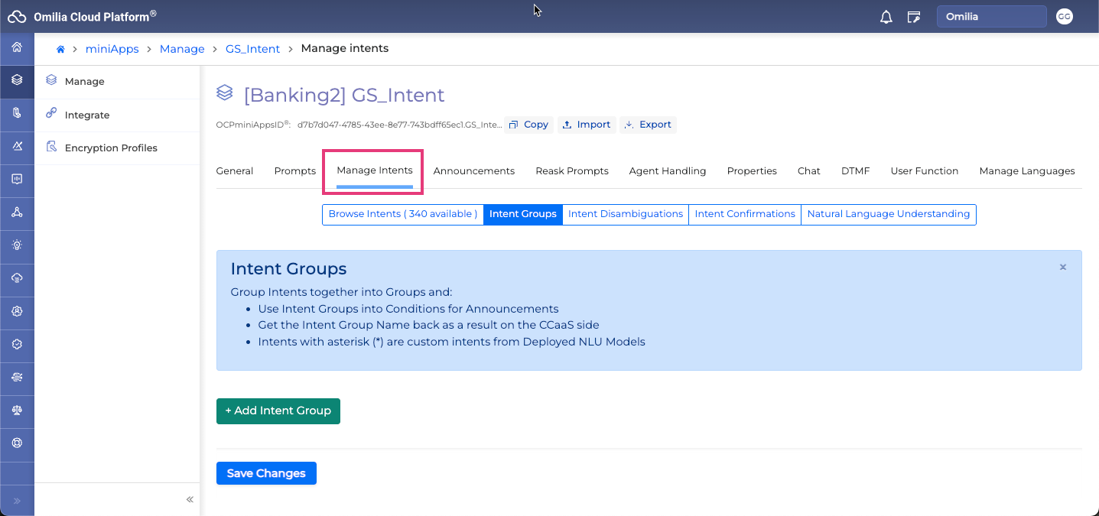The width and height of the screenshot is (1099, 516).
Task: Click the notification bell icon
Action: [886, 17]
